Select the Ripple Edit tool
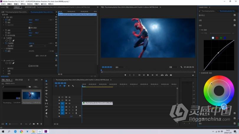Viewport: 239px width, 134px height. tap(47, 87)
